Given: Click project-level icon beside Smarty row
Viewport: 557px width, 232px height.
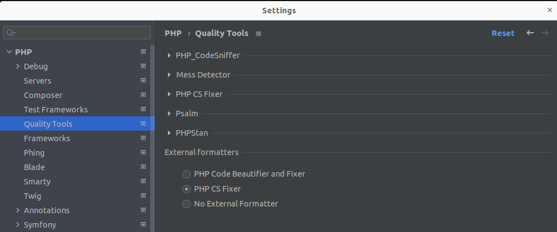Looking at the screenshot, I should [143, 181].
